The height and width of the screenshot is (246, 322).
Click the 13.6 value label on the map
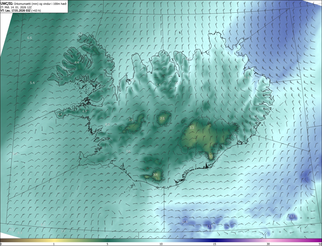[x=210, y=226]
